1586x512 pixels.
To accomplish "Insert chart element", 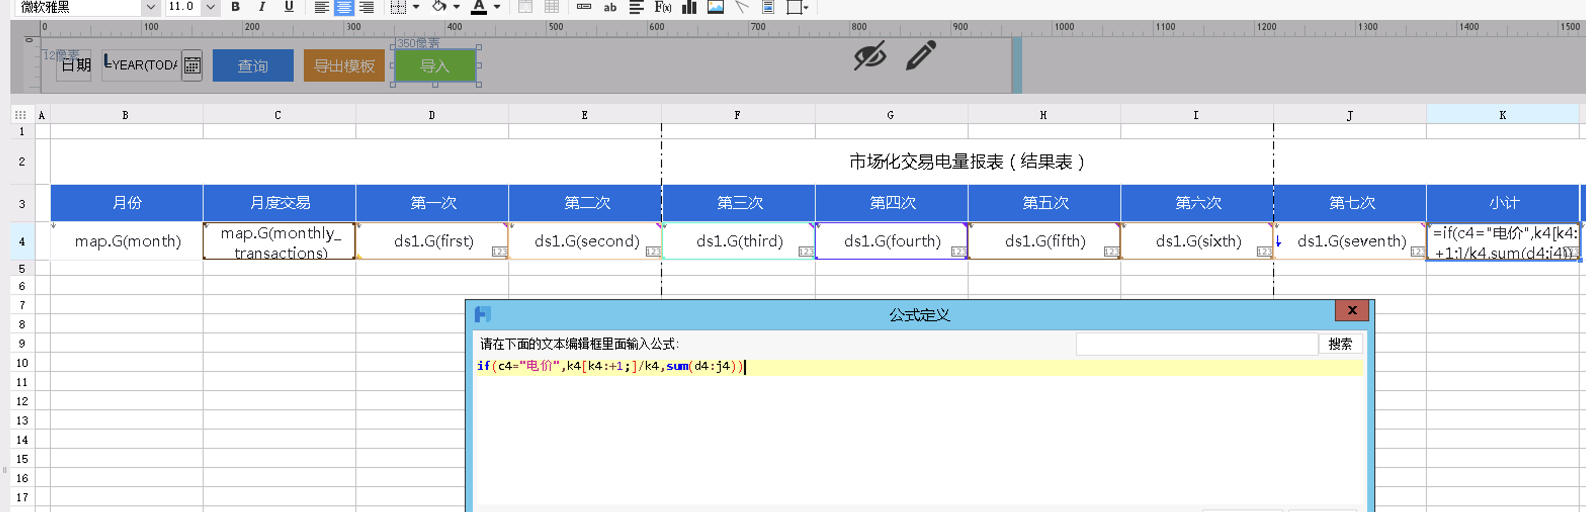I will [x=690, y=7].
